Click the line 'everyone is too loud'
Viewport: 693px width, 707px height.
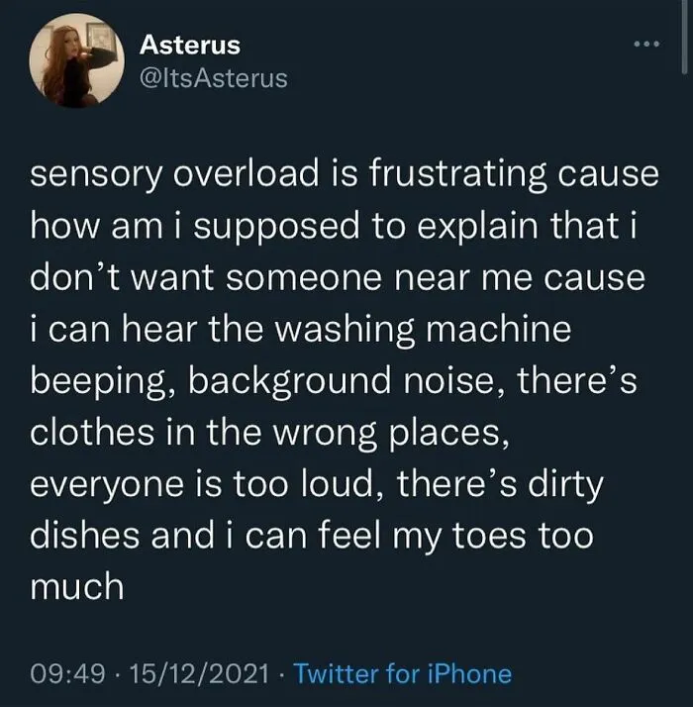pos(317,485)
